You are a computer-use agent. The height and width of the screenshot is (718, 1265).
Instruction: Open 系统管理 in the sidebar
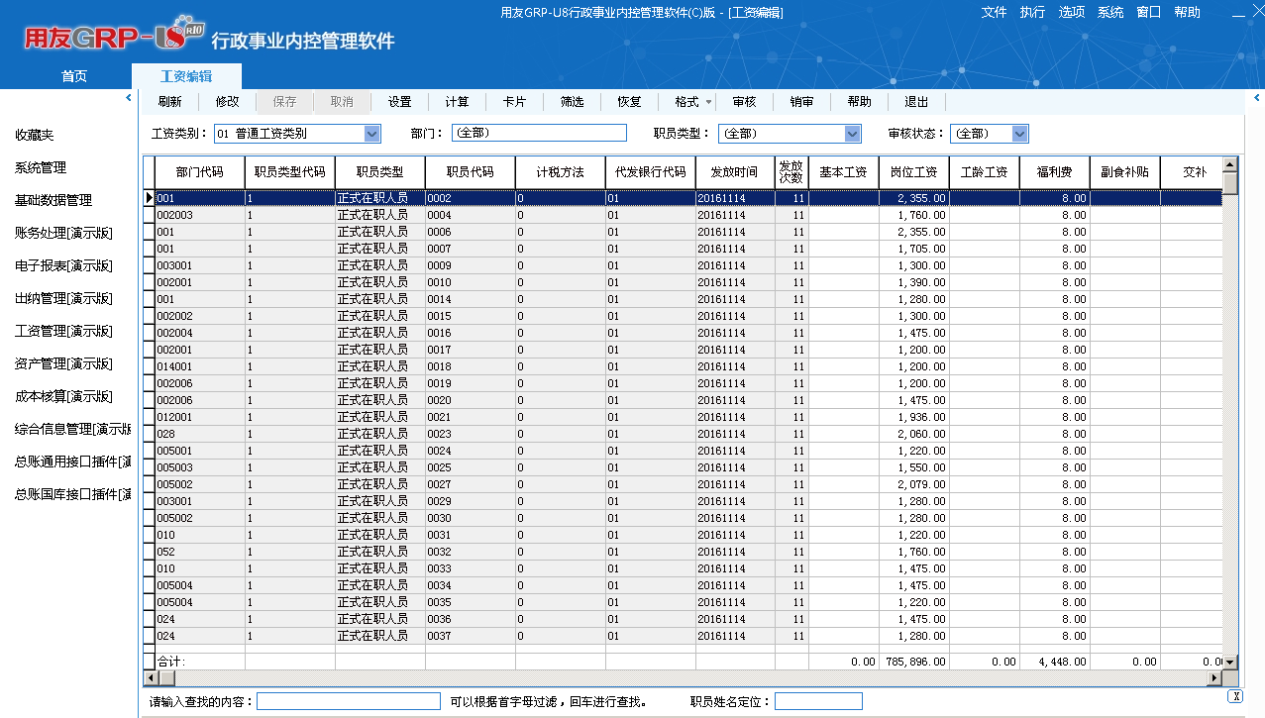[41, 167]
